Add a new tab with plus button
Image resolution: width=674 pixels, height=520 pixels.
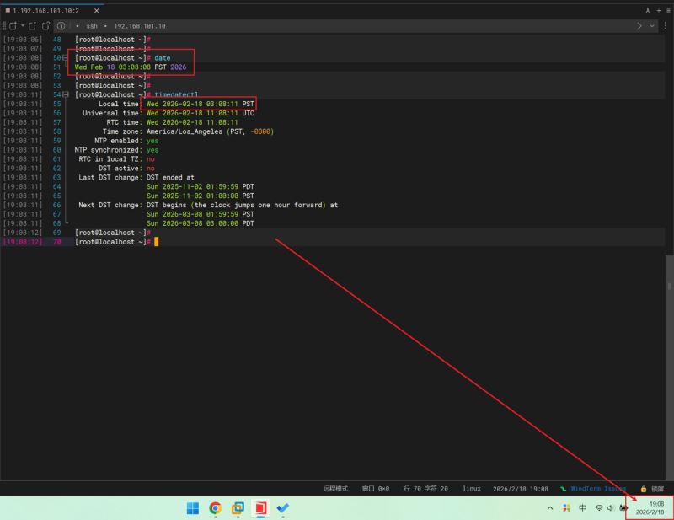[657, 10]
